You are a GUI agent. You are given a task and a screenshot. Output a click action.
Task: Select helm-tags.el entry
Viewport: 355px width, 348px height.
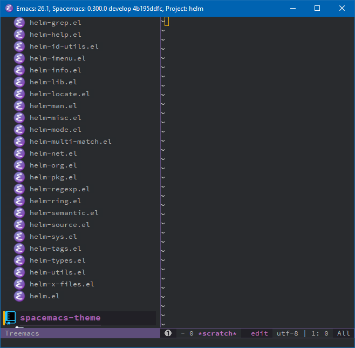pos(56,249)
